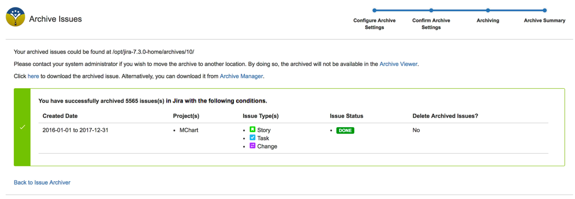Click the purple Change issue type icon
Screen dimensions: 575x199
coord(253,146)
